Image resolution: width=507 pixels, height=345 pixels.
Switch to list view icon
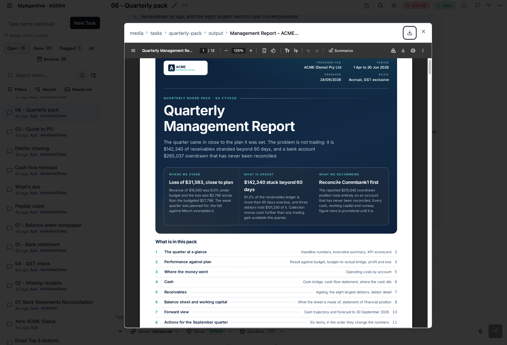[x=82, y=75]
